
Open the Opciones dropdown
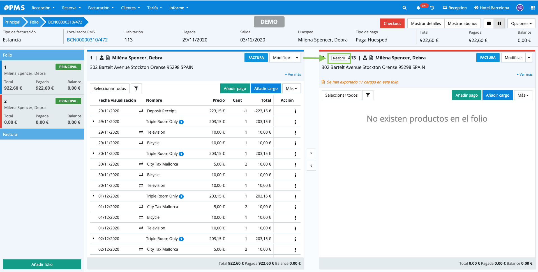point(521,24)
